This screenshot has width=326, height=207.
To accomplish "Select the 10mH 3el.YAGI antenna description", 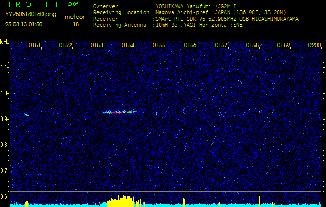I will coord(199,25).
